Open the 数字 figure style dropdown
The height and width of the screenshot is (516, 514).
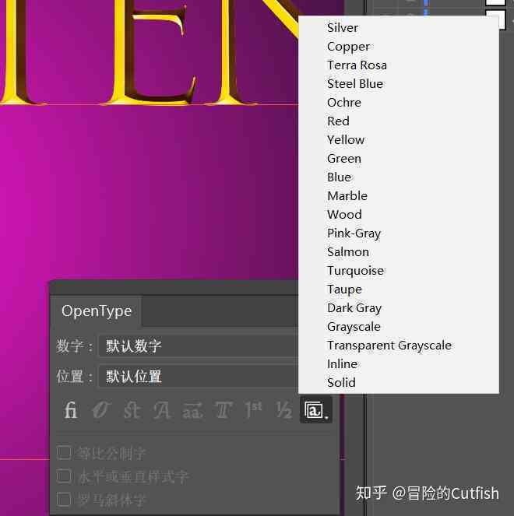pos(199,346)
